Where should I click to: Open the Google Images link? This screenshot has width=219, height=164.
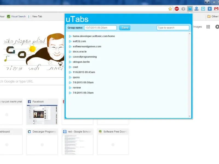coord(197,27)
